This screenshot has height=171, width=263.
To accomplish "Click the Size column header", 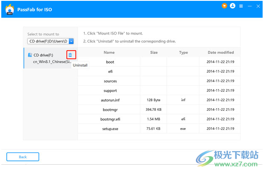I will tap(154, 53).
